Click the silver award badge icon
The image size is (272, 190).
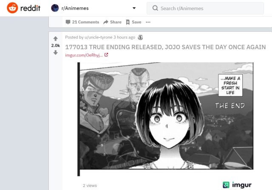pos(140,37)
